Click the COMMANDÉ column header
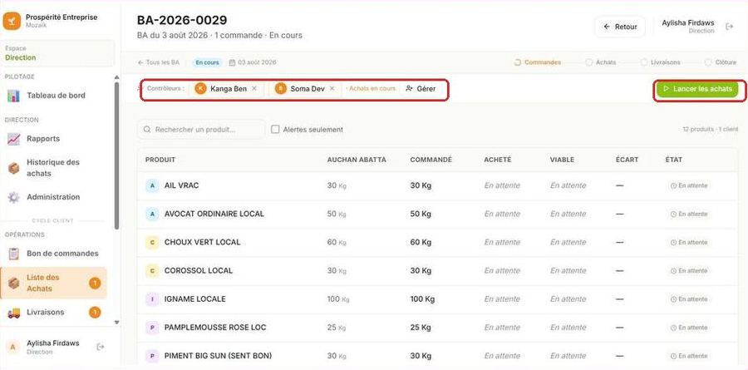Viewport: 748px width, 370px height. point(431,160)
